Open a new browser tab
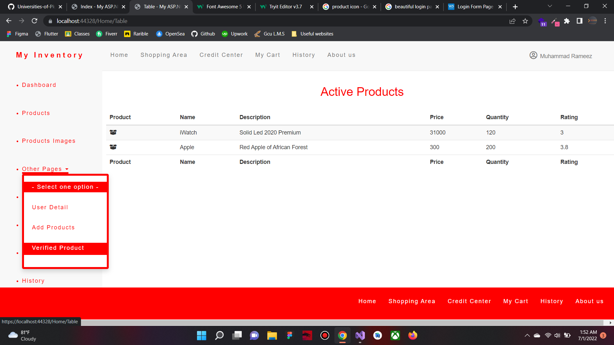 pyautogui.click(x=515, y=6)
